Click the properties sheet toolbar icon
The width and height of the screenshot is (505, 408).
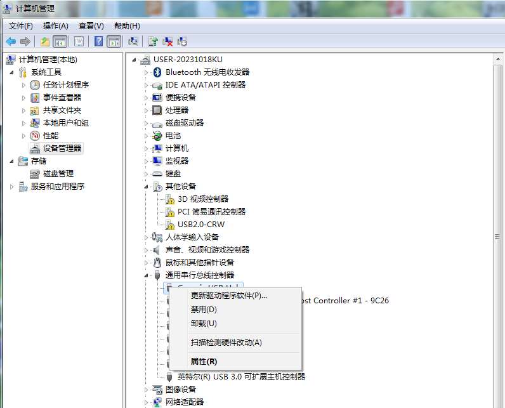click(x=79, y=41)
